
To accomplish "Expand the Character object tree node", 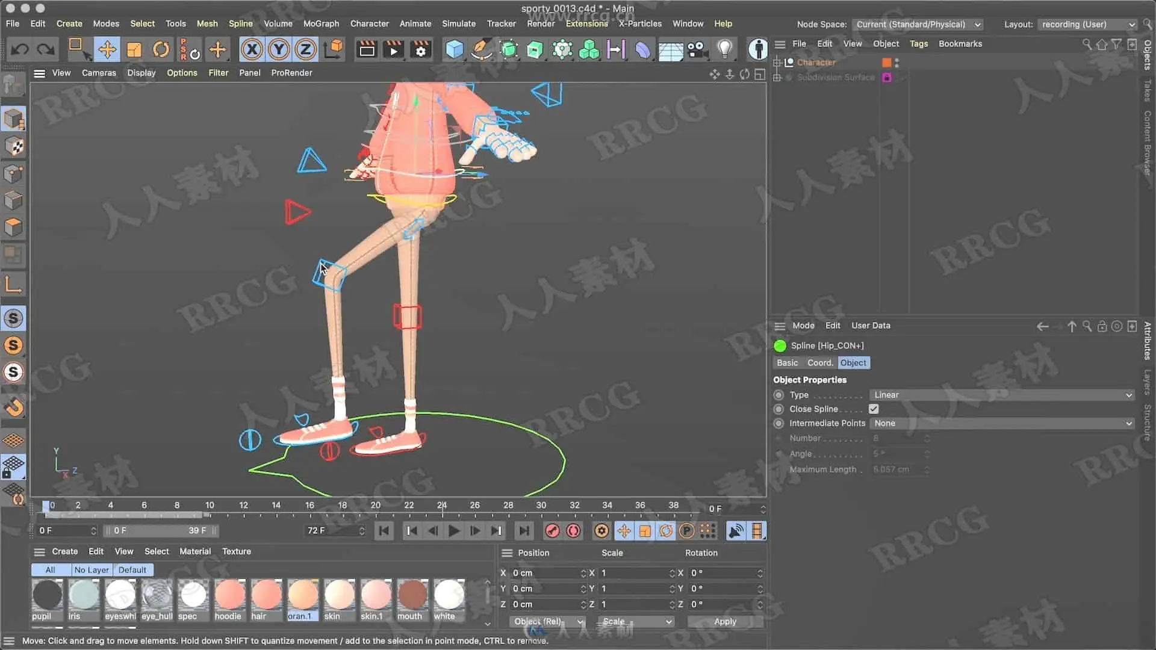I will point(777,63).
